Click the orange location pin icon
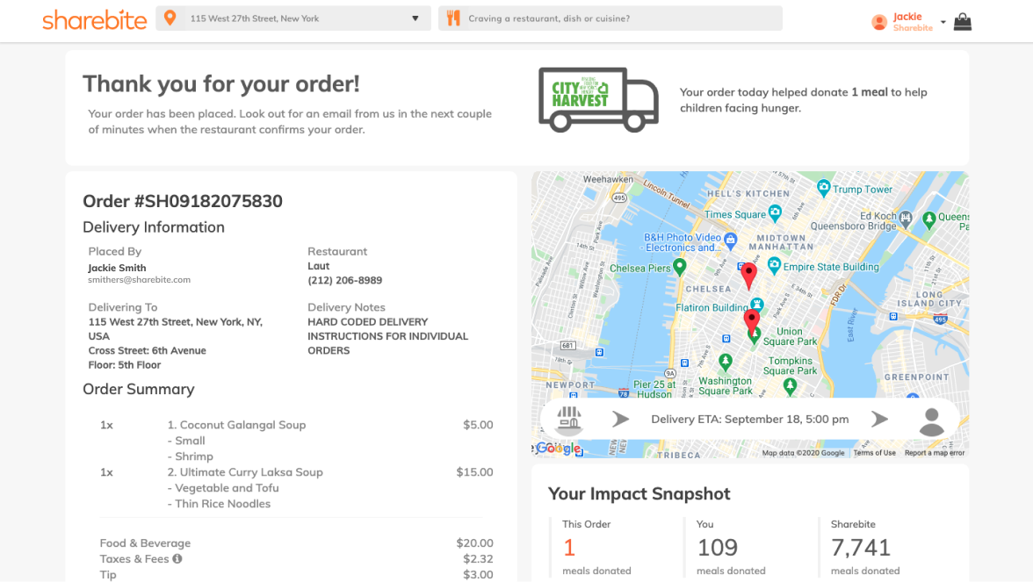Image resolution: width=1033 pixels, height=582 pixels. [x=170, y=18]
